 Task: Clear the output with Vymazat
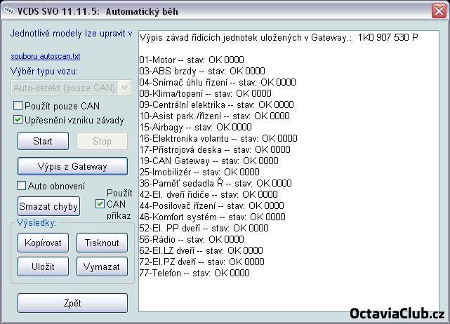pos(102,267)
